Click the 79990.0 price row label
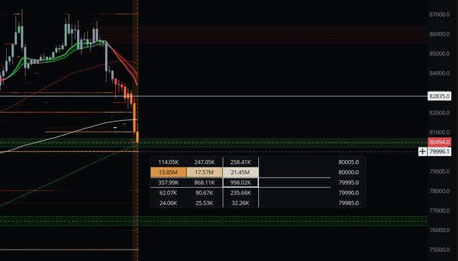 coord(349,193)
